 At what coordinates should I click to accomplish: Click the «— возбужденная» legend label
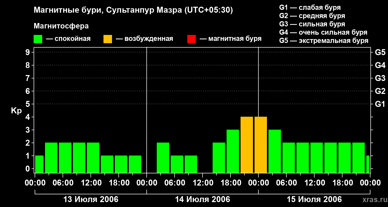(144, 39)
